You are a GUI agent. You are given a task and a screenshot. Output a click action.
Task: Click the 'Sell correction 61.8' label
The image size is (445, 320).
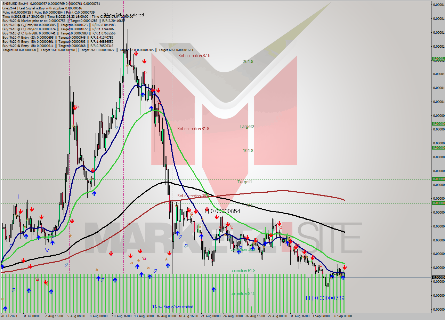(193, 129)
